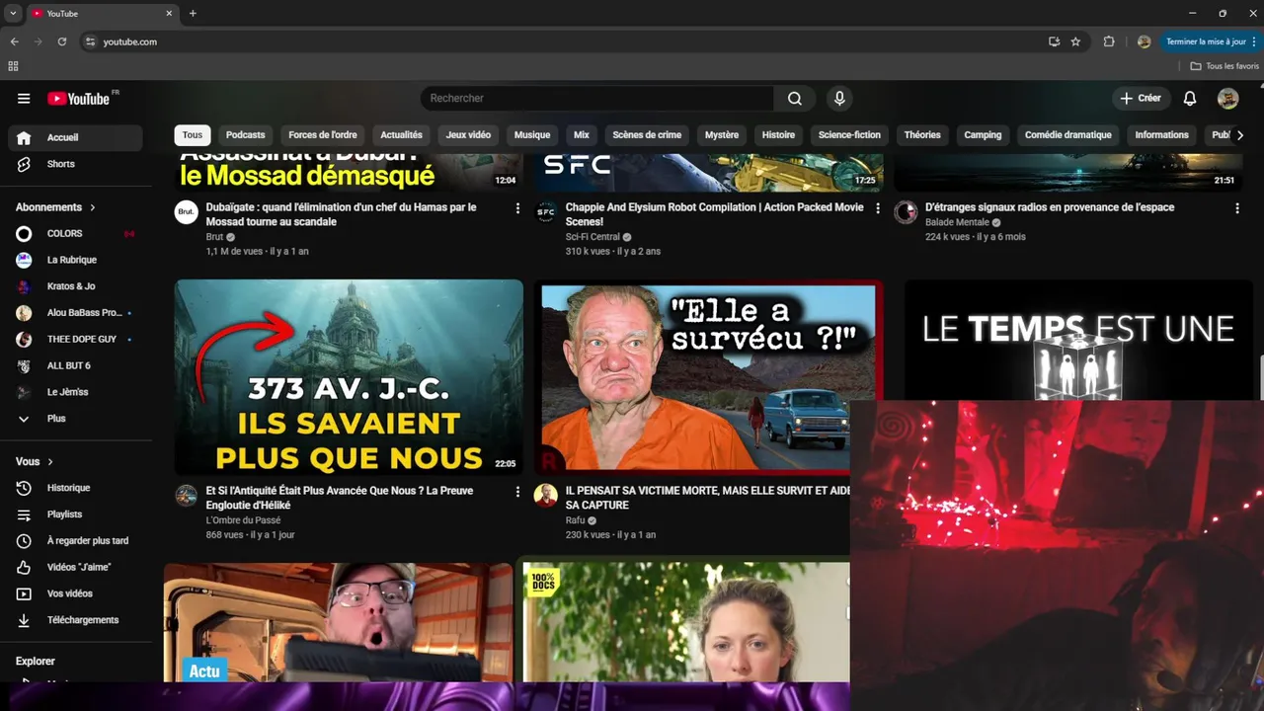Open La Rubrique channel subscription

click(75, 260)
